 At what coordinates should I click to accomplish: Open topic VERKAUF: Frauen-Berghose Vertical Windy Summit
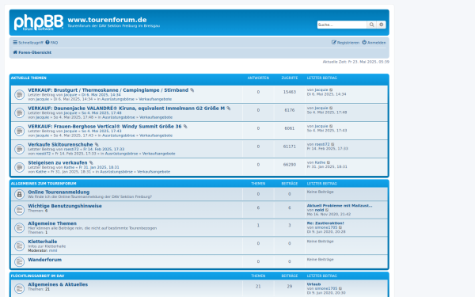pyautogui.click(x=104, y=127)
